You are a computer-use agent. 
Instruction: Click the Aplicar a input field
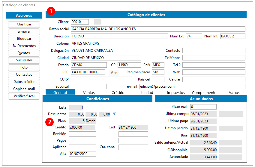coord(82,147)
